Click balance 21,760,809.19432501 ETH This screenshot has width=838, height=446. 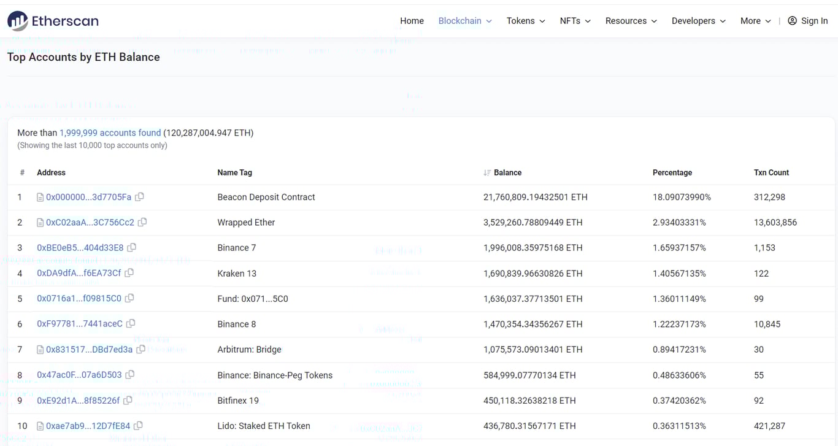536,197
